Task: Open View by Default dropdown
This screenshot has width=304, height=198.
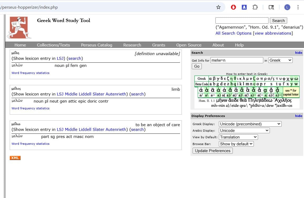Action: click(238, 137)
